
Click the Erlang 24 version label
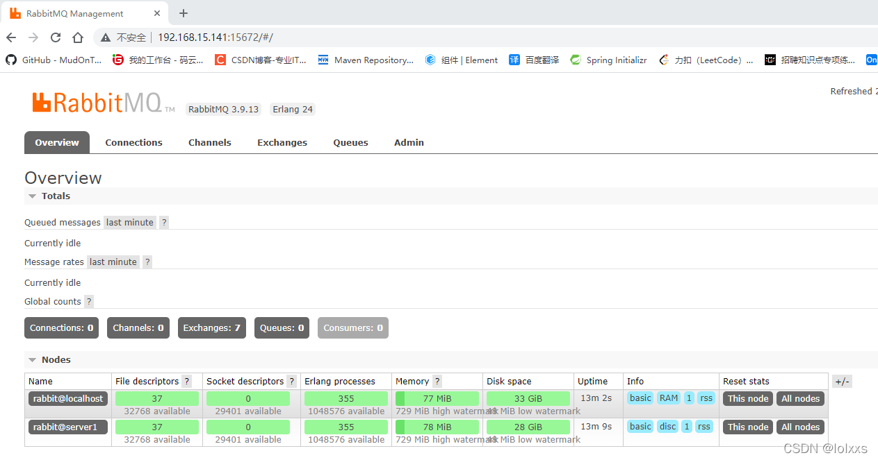pos(293,110)
